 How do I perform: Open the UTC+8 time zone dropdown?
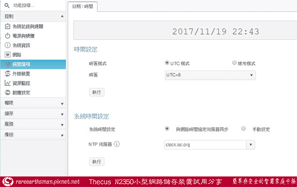tap(210, 75)
